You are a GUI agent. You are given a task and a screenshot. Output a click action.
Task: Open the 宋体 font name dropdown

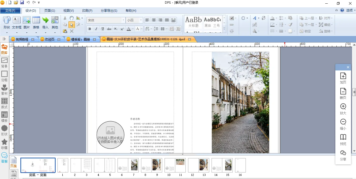(x=123, y=20)
